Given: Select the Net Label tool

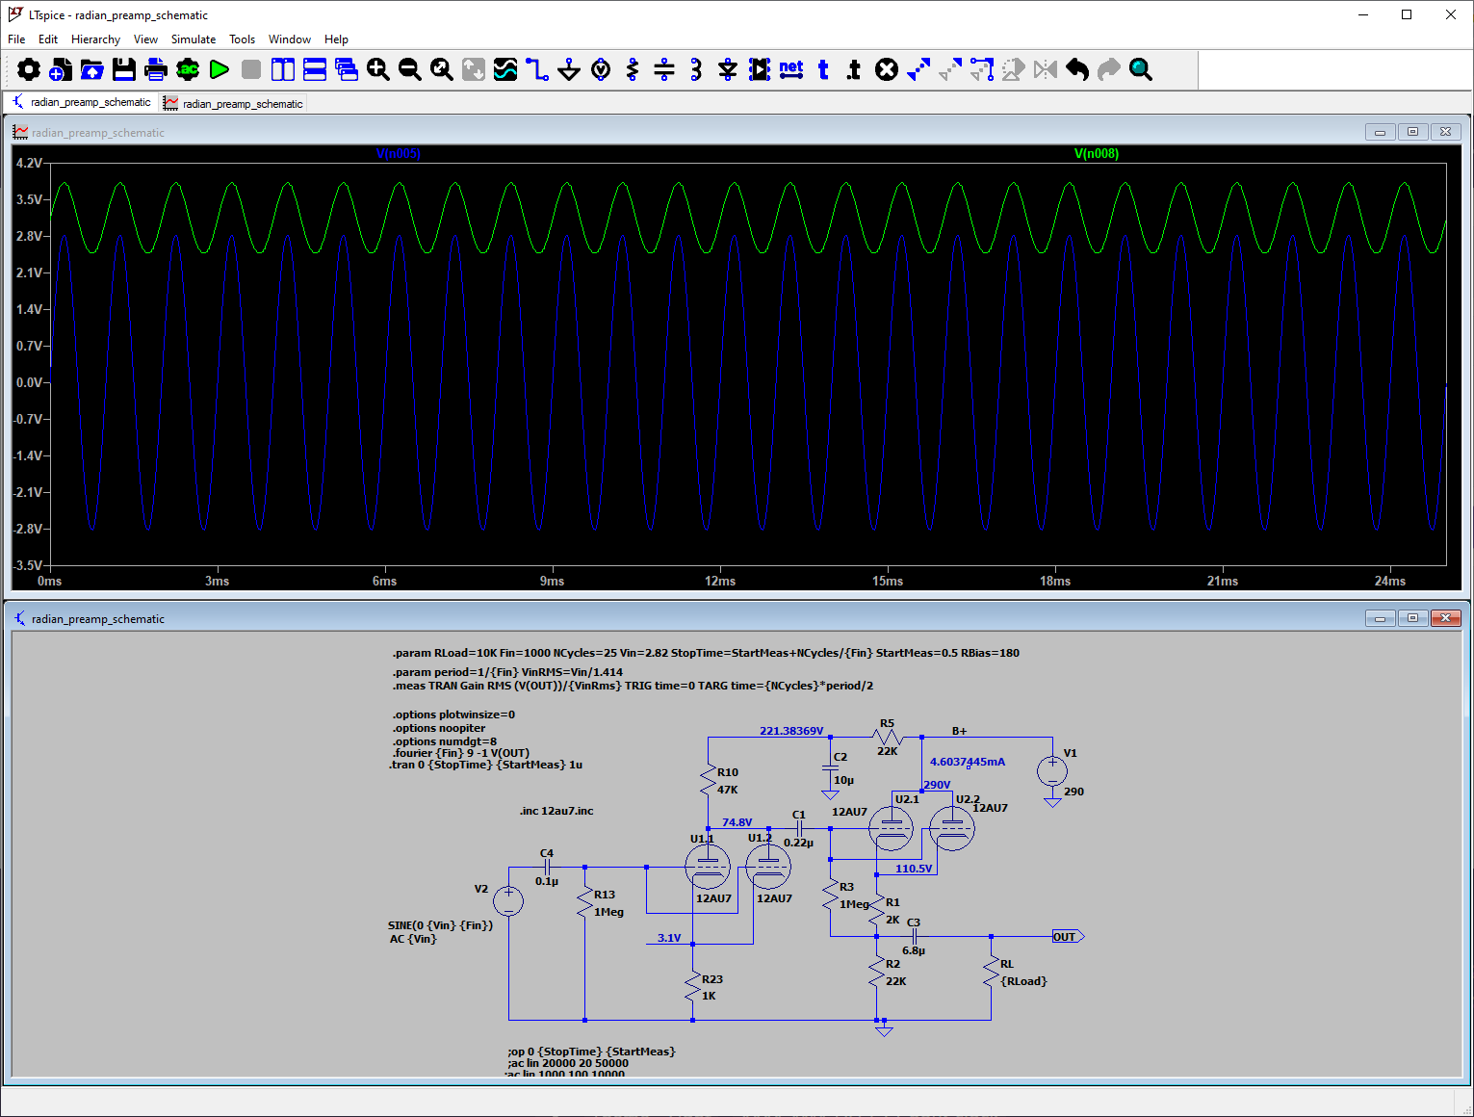Looking at the screenshot, I should click(x=791, y=69).
